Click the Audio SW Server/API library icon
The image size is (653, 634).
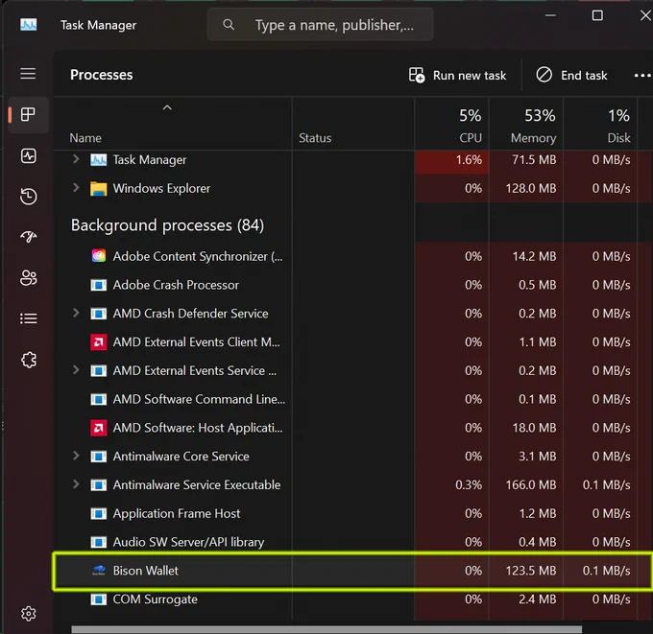point(99,542)
